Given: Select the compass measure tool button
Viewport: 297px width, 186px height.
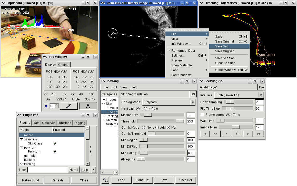Looking at the screenshot, I should [88, 106].
